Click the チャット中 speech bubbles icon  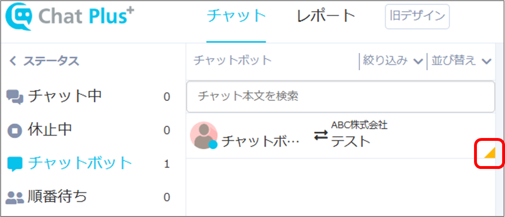pyautogui.click(x=15, y=97)
